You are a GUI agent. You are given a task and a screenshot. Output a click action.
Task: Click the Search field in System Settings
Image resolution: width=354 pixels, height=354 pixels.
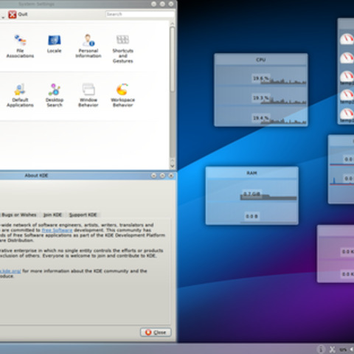tap(139, 14)
